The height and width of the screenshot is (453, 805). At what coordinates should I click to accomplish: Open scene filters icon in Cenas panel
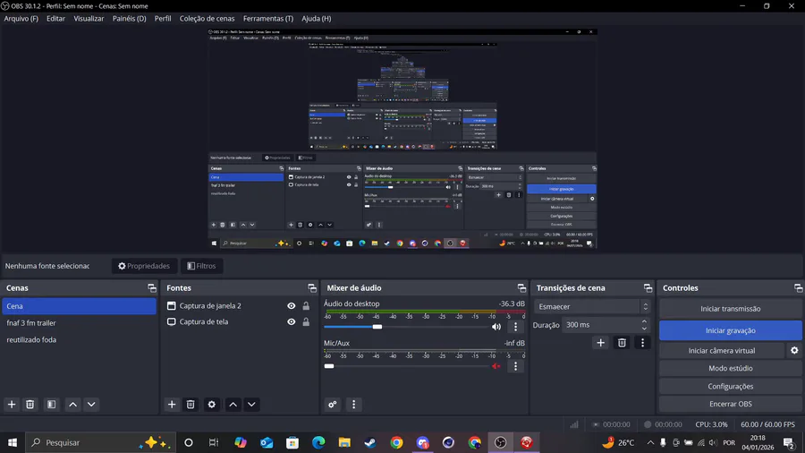point(51,404)
